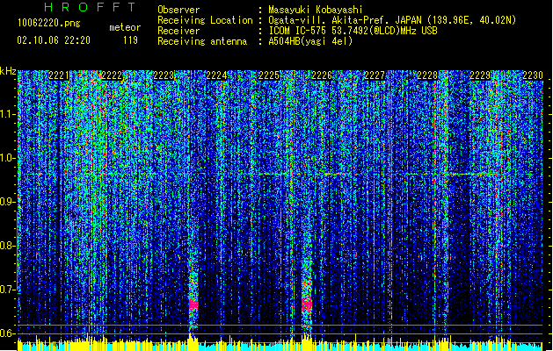Viewport: 553px width, 351px height.
Task: Click the 'Receiving Location' field label
Action: point(205,20)
